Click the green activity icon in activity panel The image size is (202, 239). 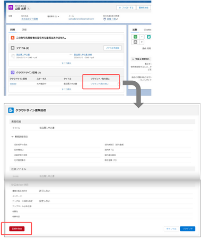pos(135,37)
